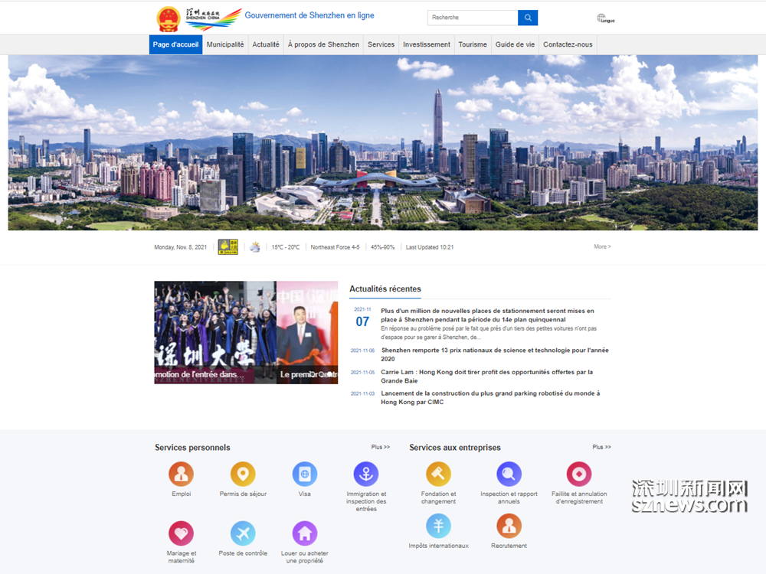Open Immigration et inspection des entrées icon
The width and height of the screenshot is (766, 574).
[x=366, y=474]
